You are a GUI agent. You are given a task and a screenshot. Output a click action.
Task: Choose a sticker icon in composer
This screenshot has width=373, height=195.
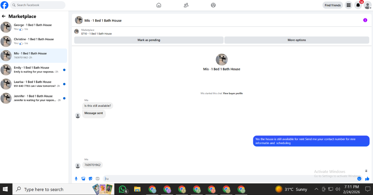pos(91,179)
